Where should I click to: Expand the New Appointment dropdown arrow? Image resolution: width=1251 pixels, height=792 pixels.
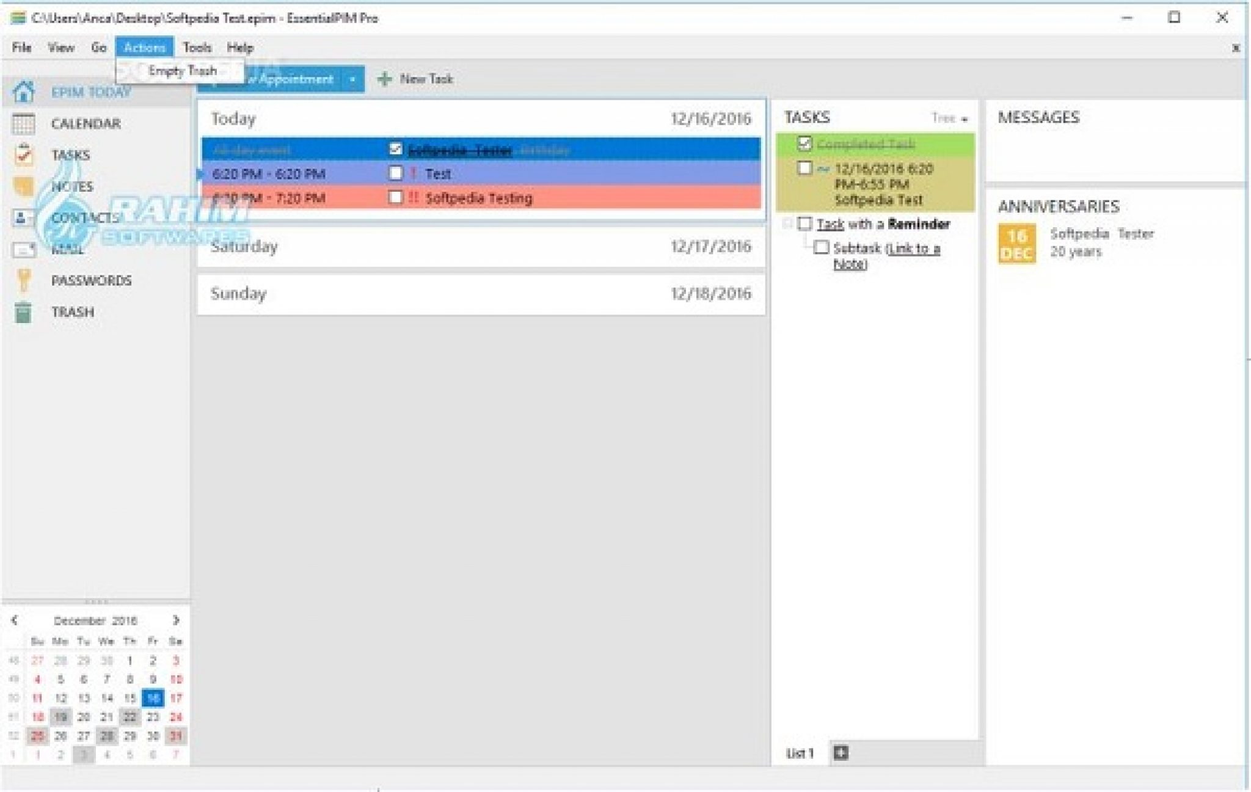coord(352,79)
